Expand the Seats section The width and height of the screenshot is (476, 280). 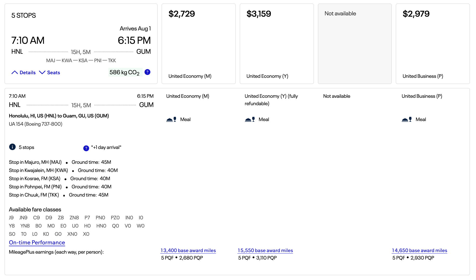tap(49, 72)
